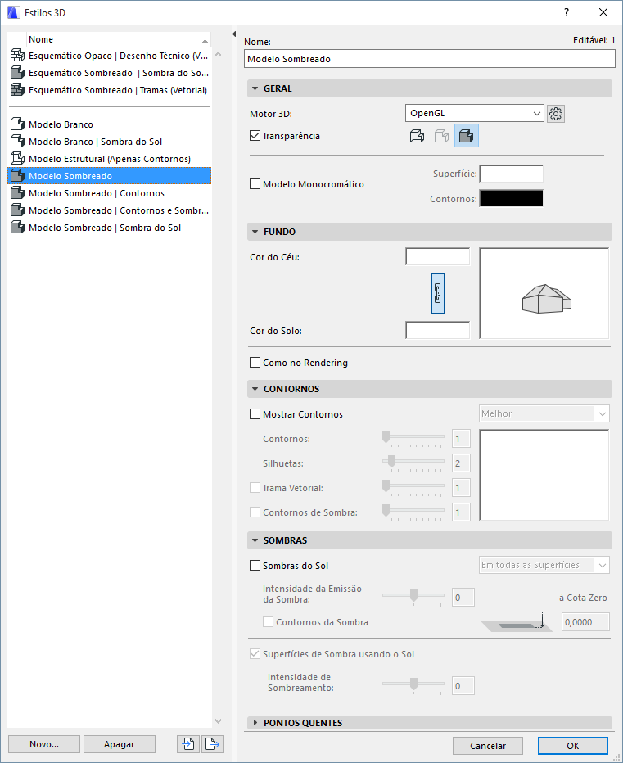
Task: Click the Nome text field
Action: click(430, 59)
